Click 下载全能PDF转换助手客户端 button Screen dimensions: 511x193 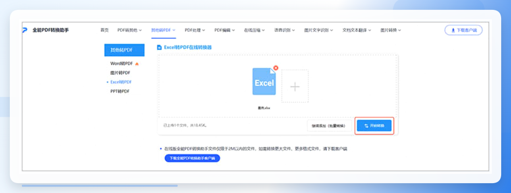[x=192, y=159]
